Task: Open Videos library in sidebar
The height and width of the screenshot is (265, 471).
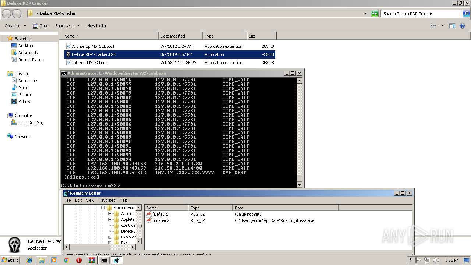Action: pos(21,102)
